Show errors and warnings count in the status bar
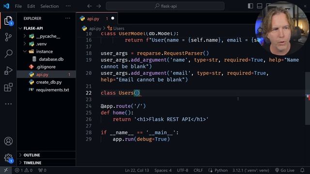310x174 pixels. [24, 170]
